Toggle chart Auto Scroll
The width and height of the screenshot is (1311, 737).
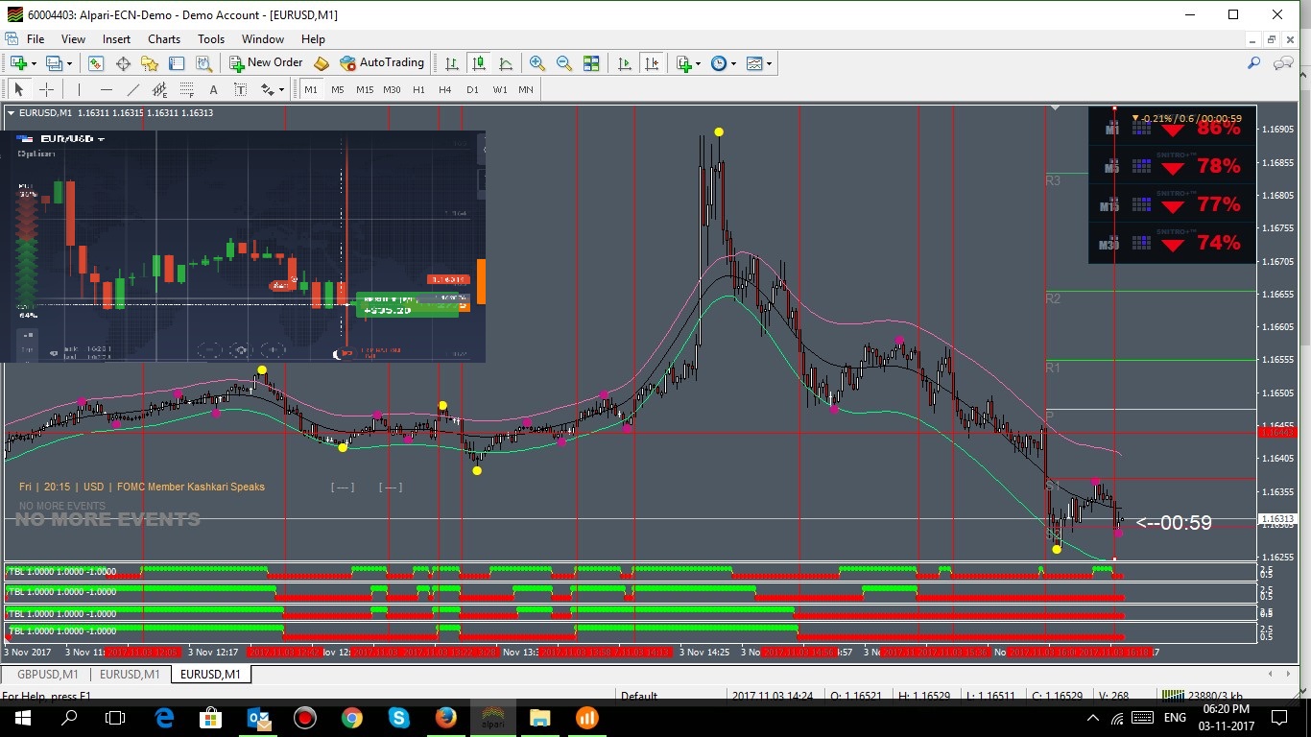(x=625, y=63)
